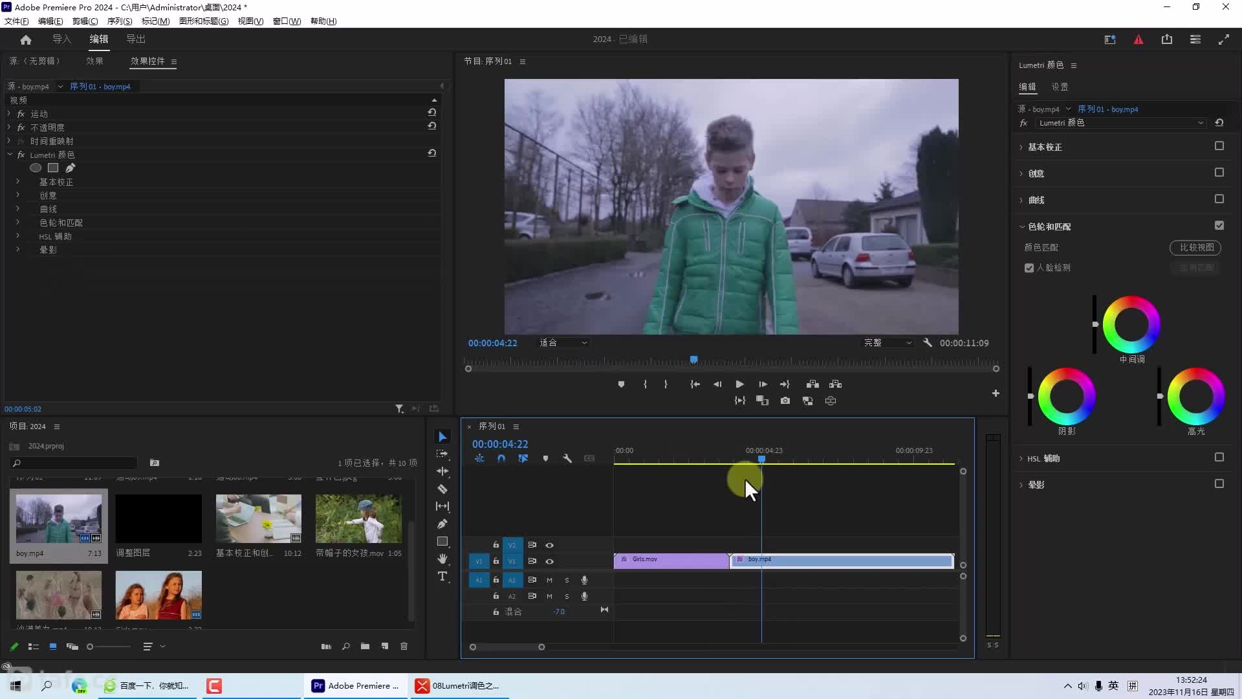Select the Slip tool
The image size is (1242, 699).
(442, 506)
